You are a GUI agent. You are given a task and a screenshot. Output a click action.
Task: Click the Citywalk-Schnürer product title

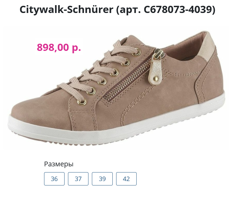(66, 9)
